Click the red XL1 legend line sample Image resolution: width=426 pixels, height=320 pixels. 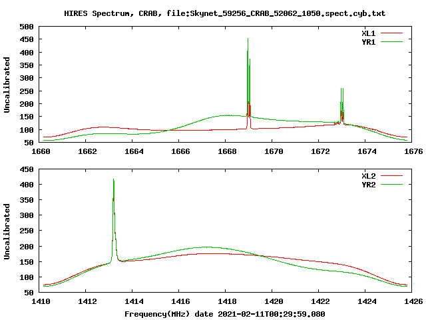pyautogui.click(x=391, y=33)
